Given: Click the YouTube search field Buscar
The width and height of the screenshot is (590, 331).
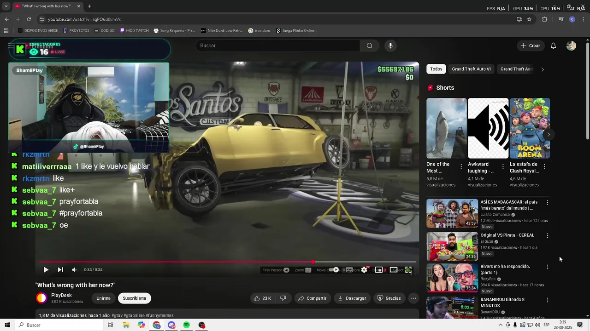Looking at the screenshot, I should [x=277, y=46].
